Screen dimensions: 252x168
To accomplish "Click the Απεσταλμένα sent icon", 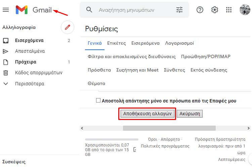I will pyautogui.click(x=6, y=51).
